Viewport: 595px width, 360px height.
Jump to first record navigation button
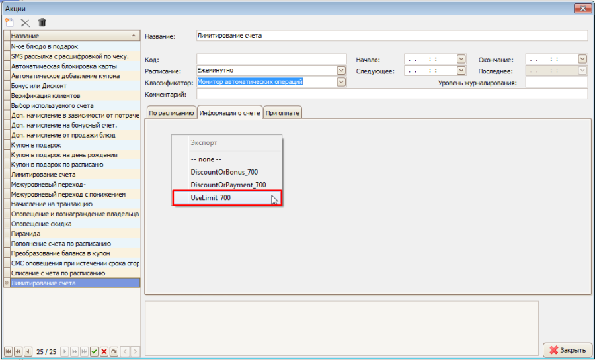pyautogui.click(x=8, y=351)
